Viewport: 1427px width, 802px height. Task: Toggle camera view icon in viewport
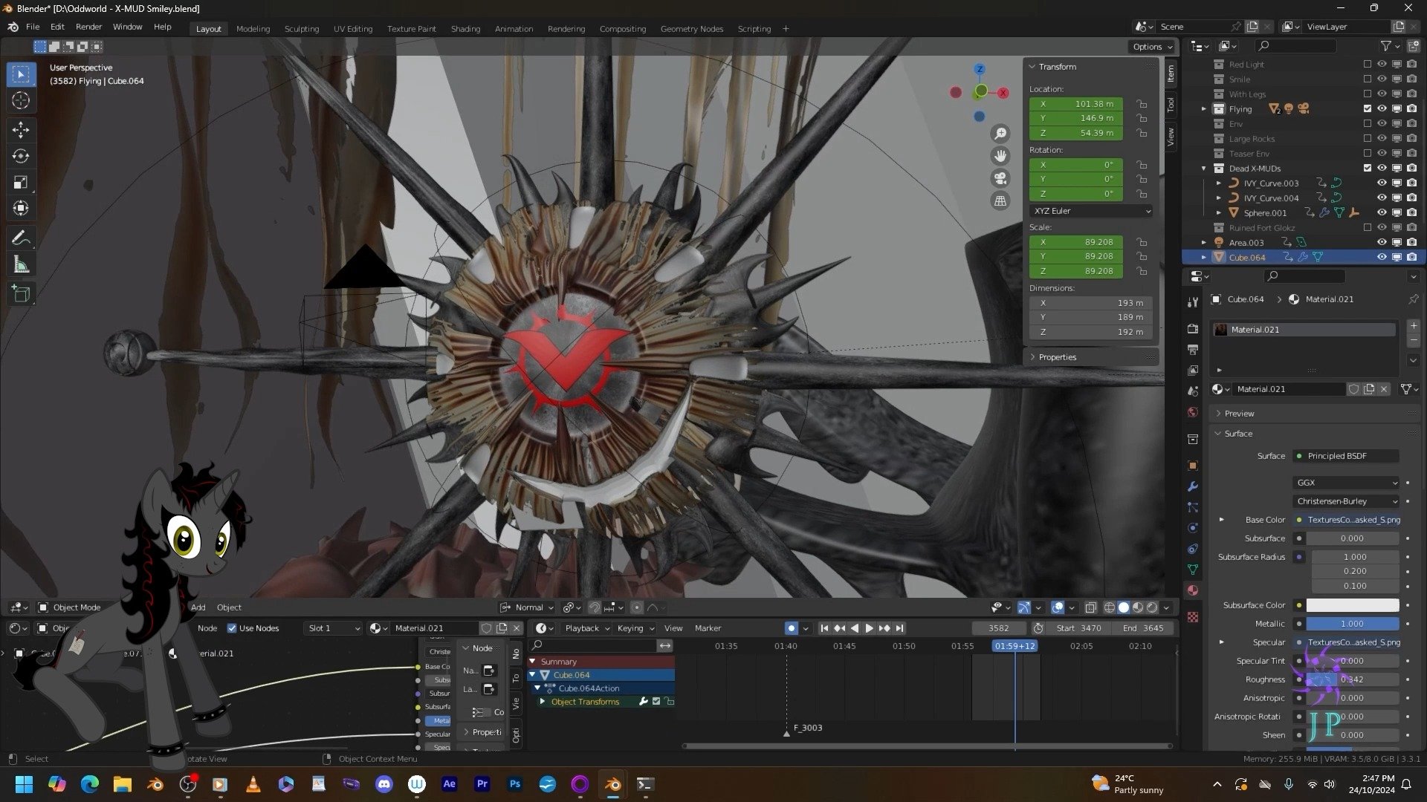[1000, 178]
